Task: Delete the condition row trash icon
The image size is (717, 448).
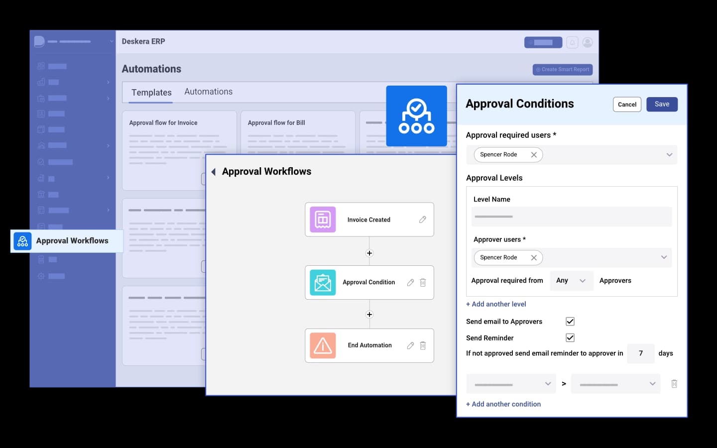Action: click(x=674, y=384)
